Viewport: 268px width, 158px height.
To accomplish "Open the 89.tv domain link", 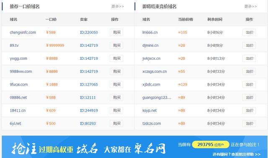I will coord(14,46).
